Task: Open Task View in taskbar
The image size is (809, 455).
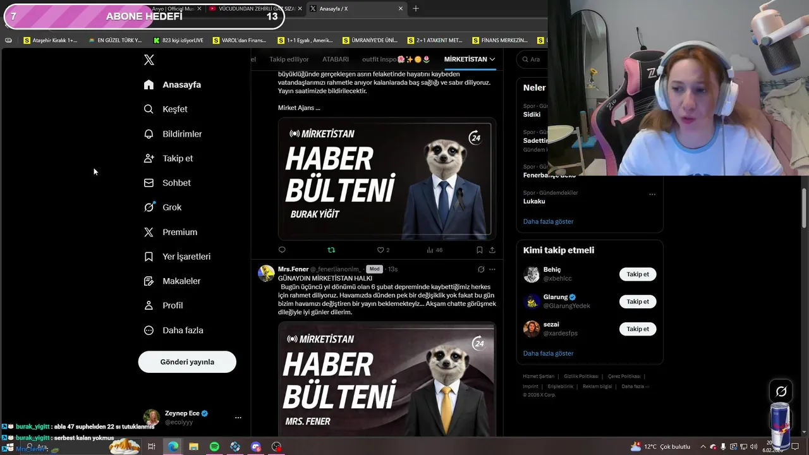Action: [x=152, y=447]
